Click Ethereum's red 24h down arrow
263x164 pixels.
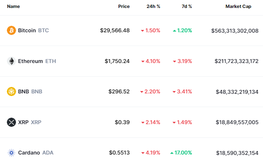(x=143, y=61)
